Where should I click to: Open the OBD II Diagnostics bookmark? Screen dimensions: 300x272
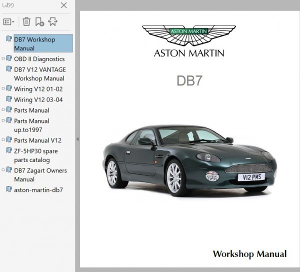coord(39,59)
